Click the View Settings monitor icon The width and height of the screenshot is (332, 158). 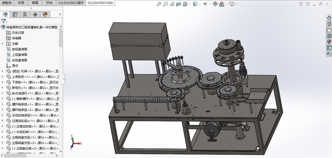(232, 4)
